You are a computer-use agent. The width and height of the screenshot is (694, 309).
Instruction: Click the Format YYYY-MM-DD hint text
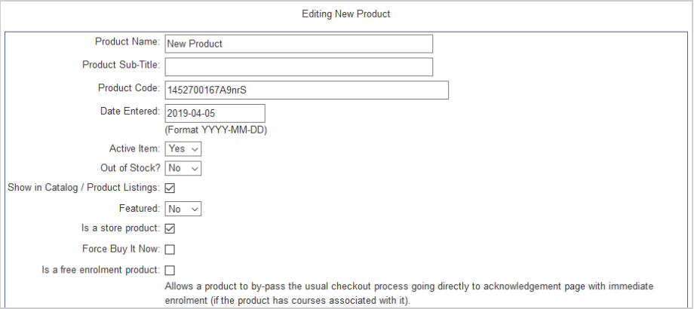tap(216, 130)
